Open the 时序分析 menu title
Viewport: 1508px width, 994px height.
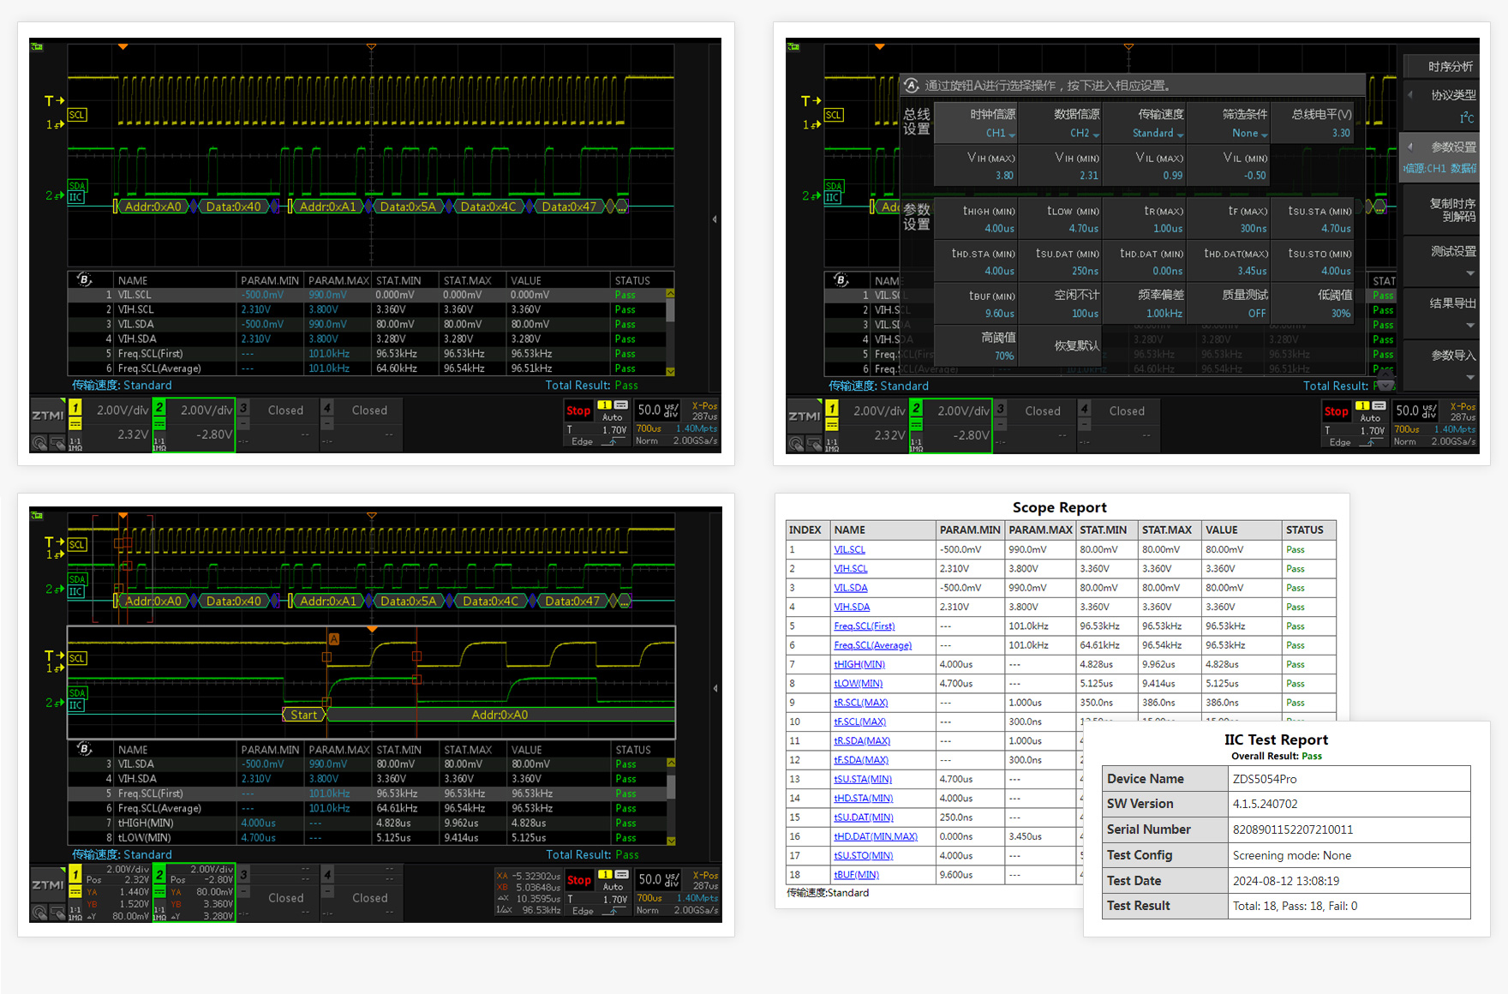click(1450, 67)
